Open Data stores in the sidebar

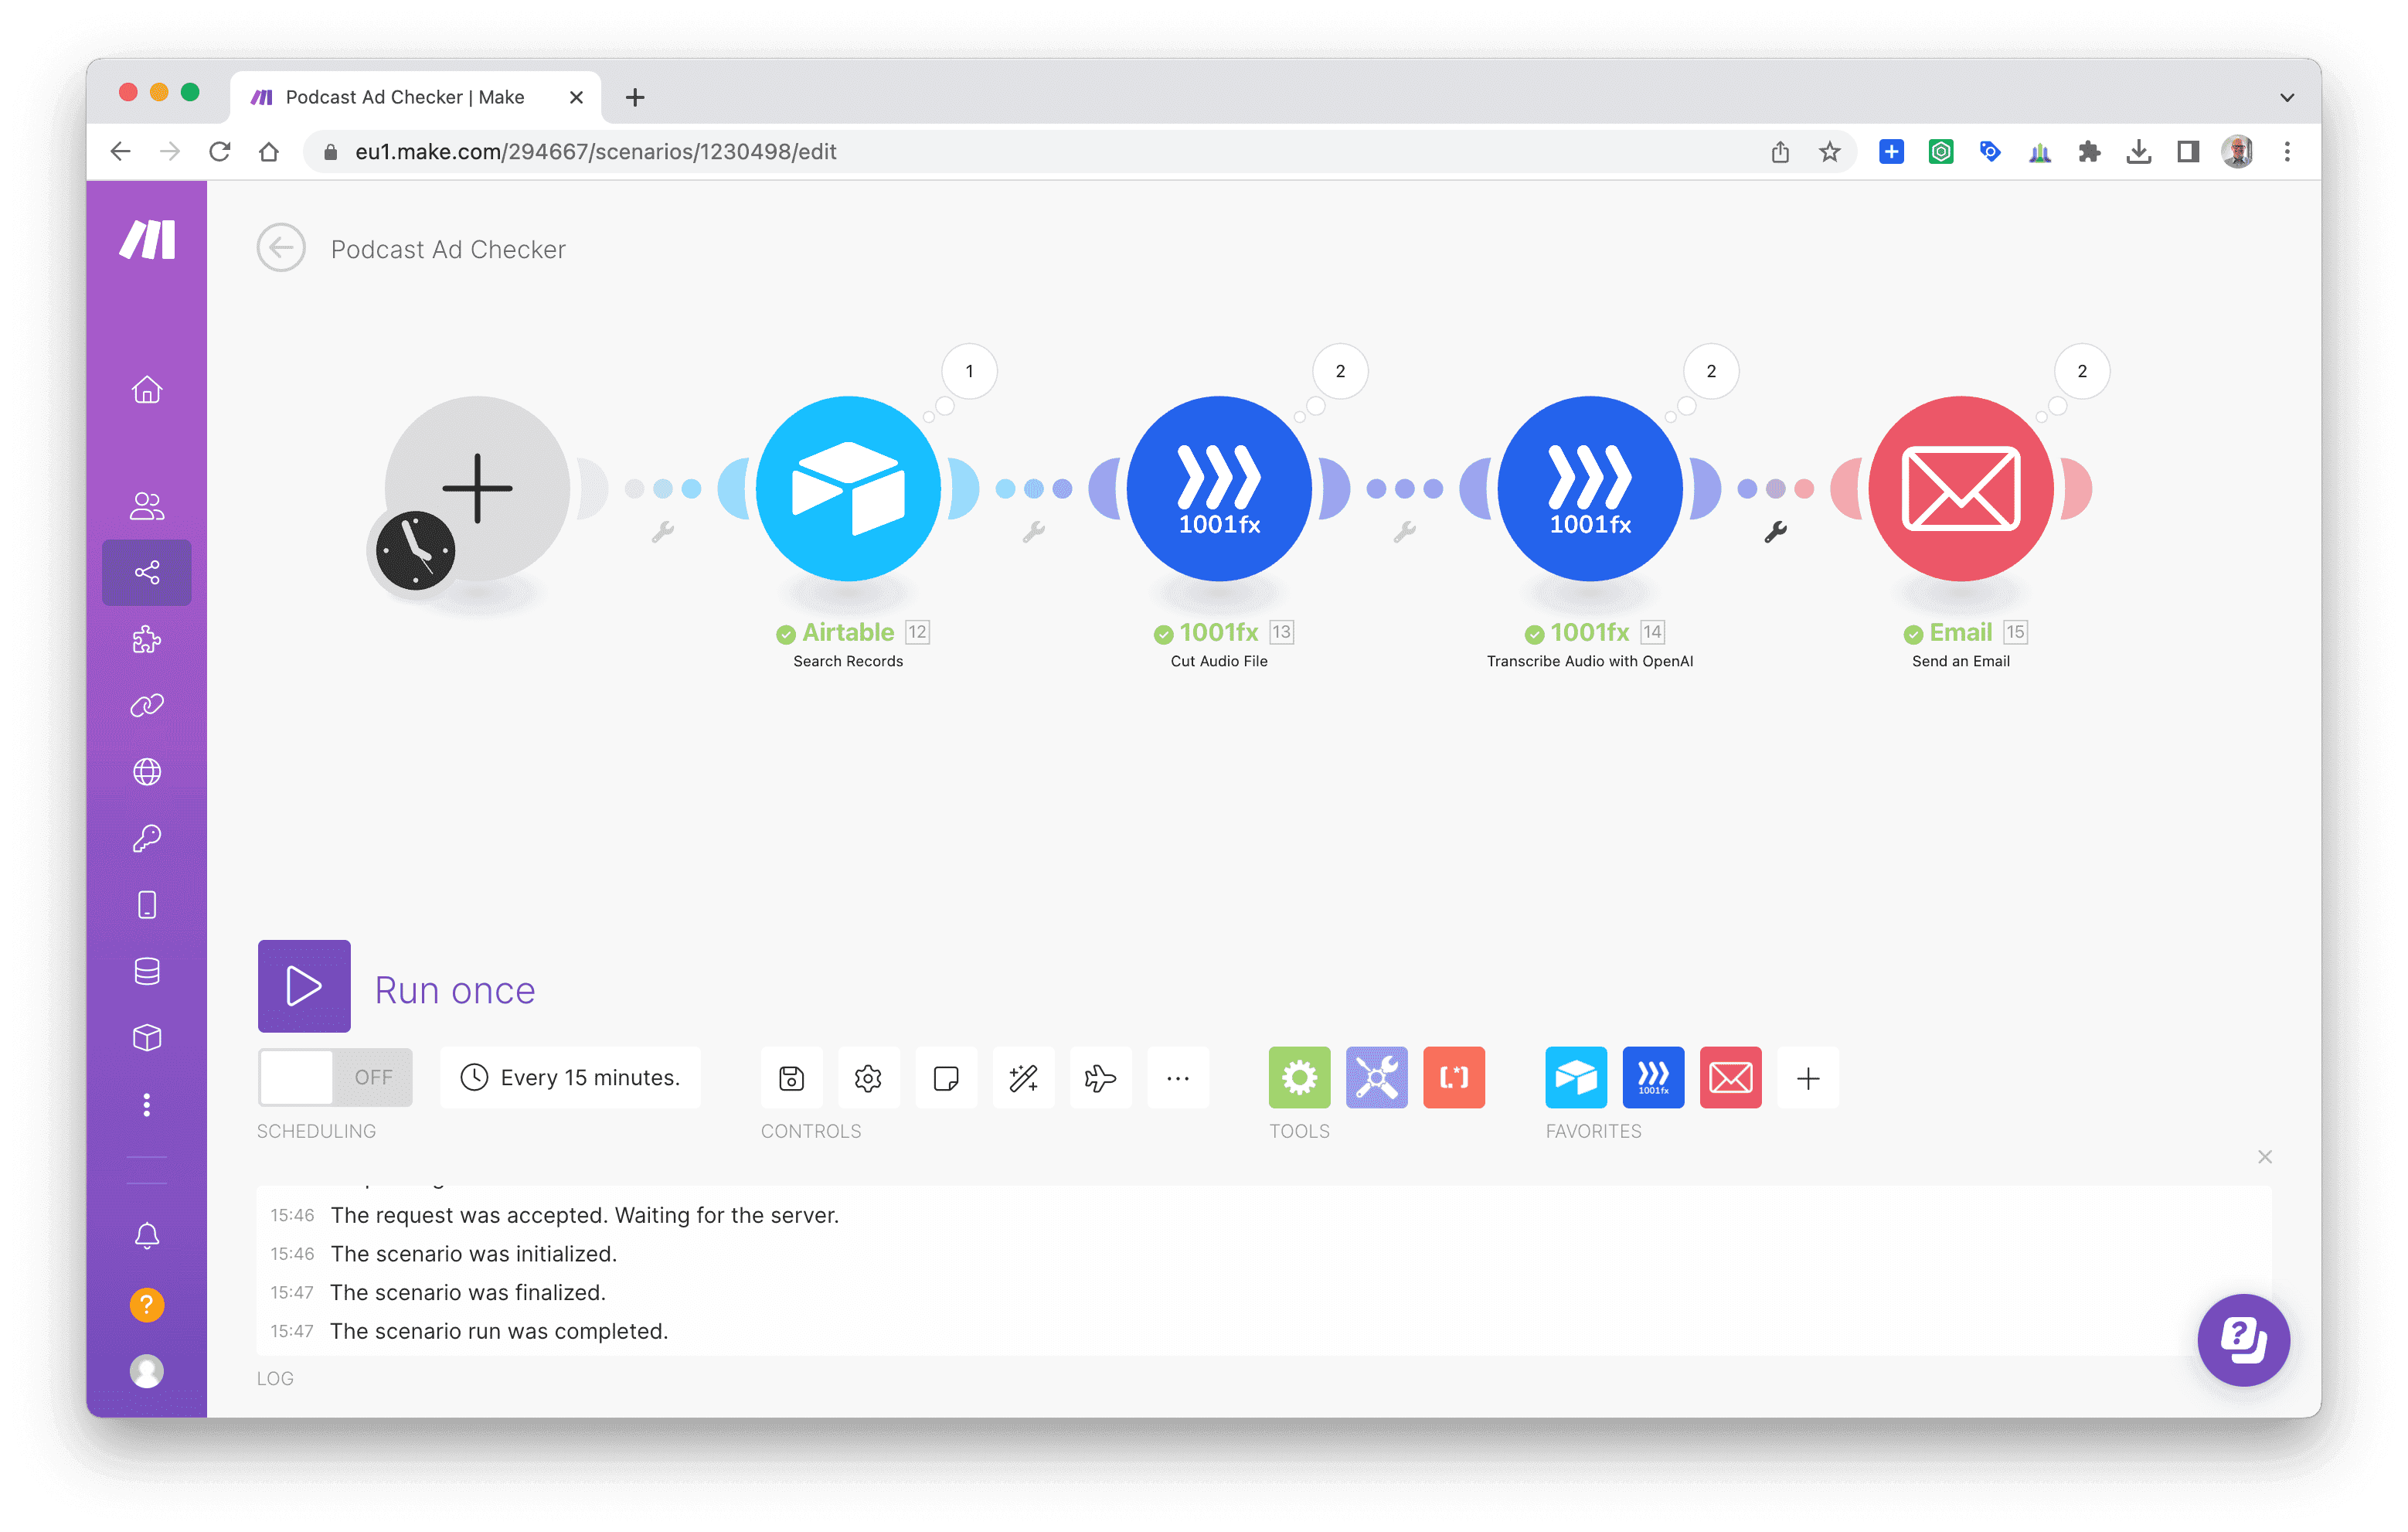[147, 971]
